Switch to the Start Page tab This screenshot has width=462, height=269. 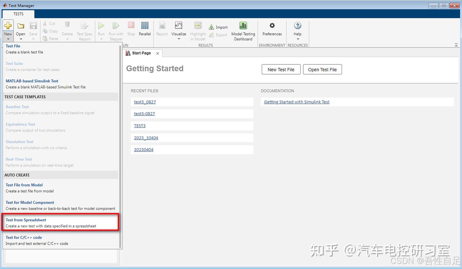click(141, 53)
